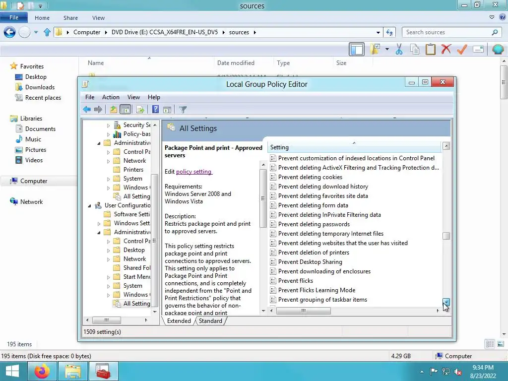Select Printers folder in policy tree
This screenshot has height=381, width=508.
coord(133,170)
